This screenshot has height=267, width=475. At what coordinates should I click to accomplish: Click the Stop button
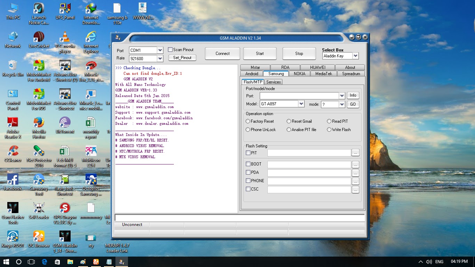(x=299, y=54)
